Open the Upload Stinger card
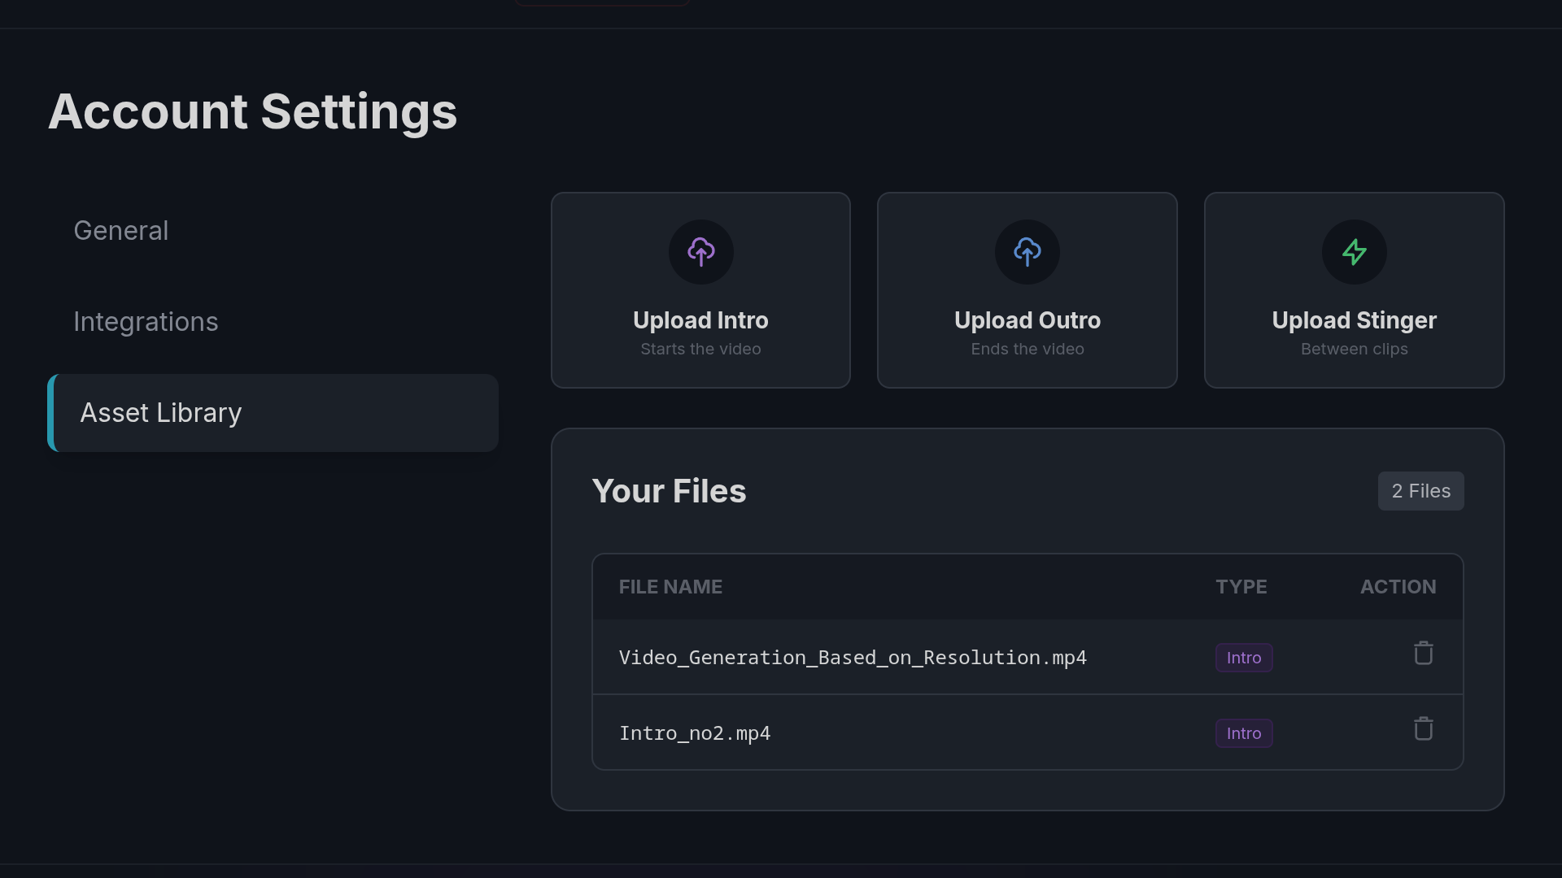The width and height of the screenshot is (1562, 878). (x=1354, y=289)
